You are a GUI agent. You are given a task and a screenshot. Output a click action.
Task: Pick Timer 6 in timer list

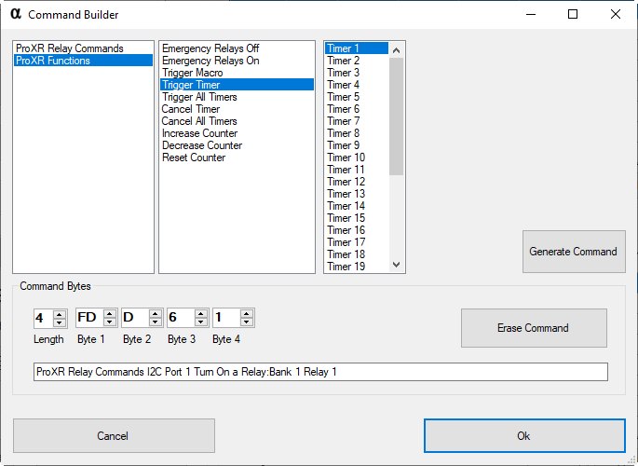pyautogui.click(x=357, y=109)
